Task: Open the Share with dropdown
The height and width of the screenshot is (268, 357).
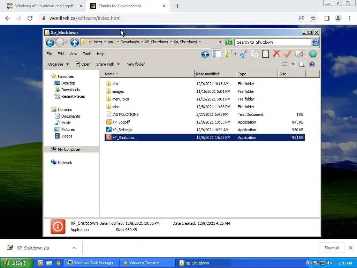Action: click(108, 64)
